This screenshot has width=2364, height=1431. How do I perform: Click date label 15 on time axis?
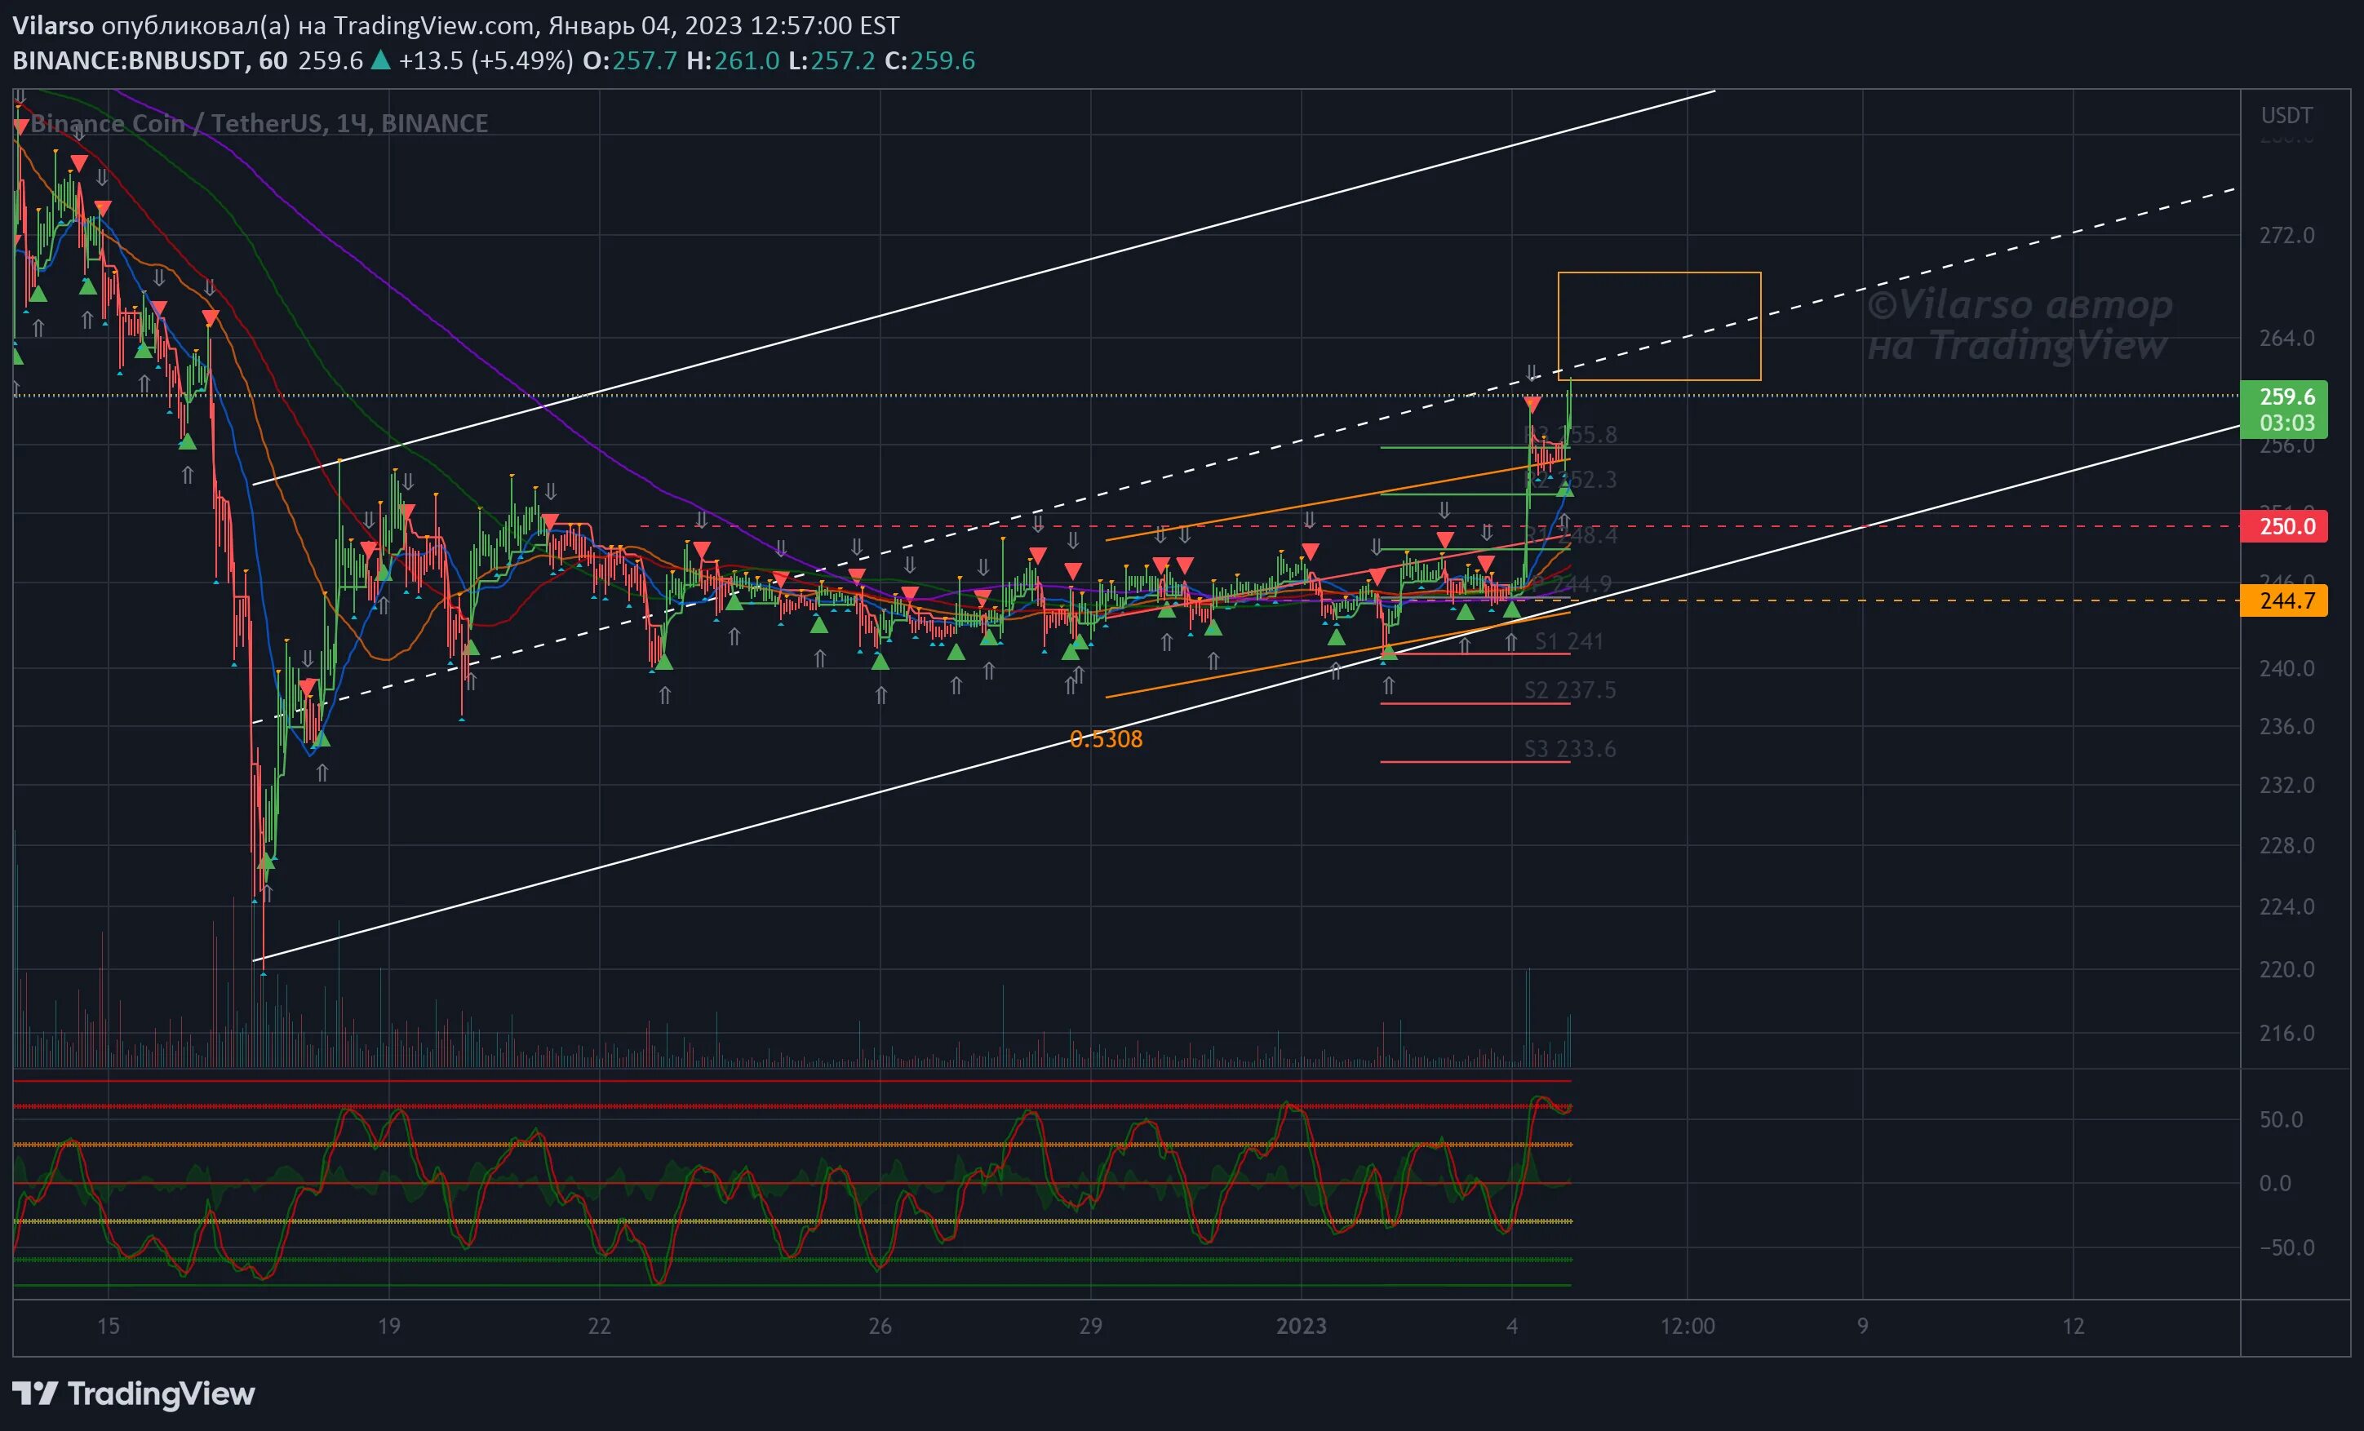point(109,1326)
